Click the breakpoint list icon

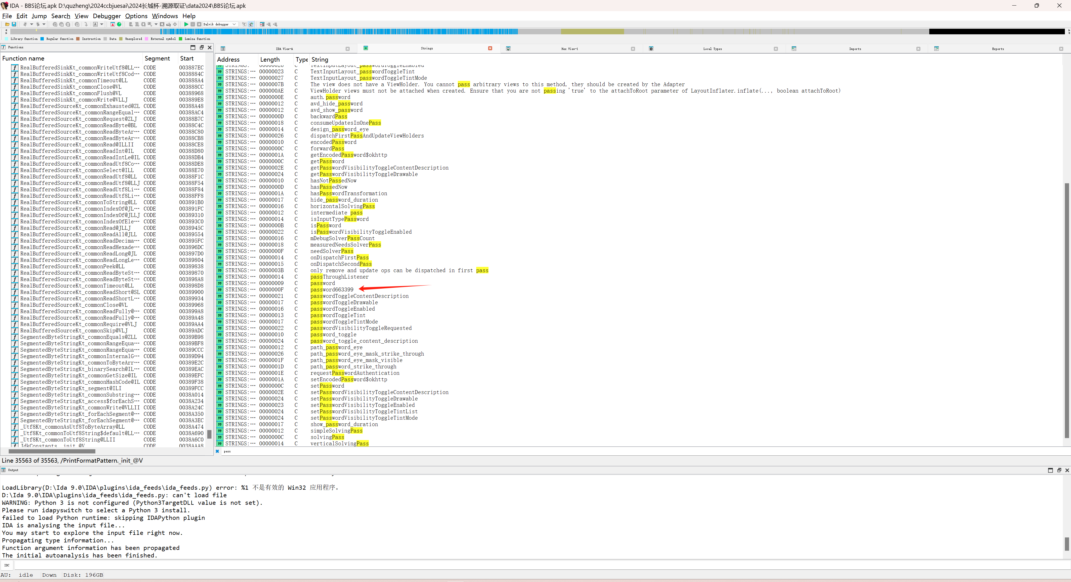pyautogui.click(x=262, y=25)
